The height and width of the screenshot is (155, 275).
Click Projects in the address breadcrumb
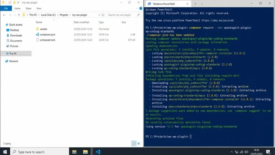[x=64, y=15]
